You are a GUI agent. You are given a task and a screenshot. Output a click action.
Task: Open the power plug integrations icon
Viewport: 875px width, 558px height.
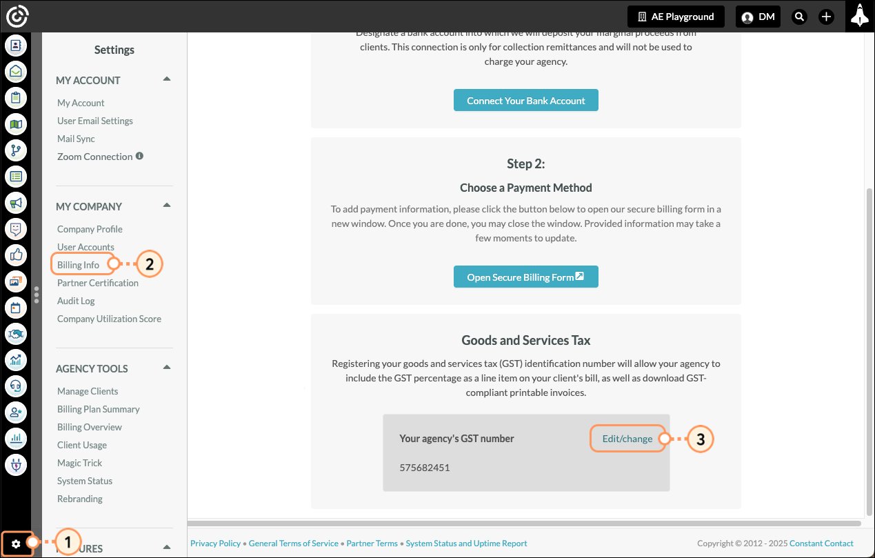click(x=16, y=464)
